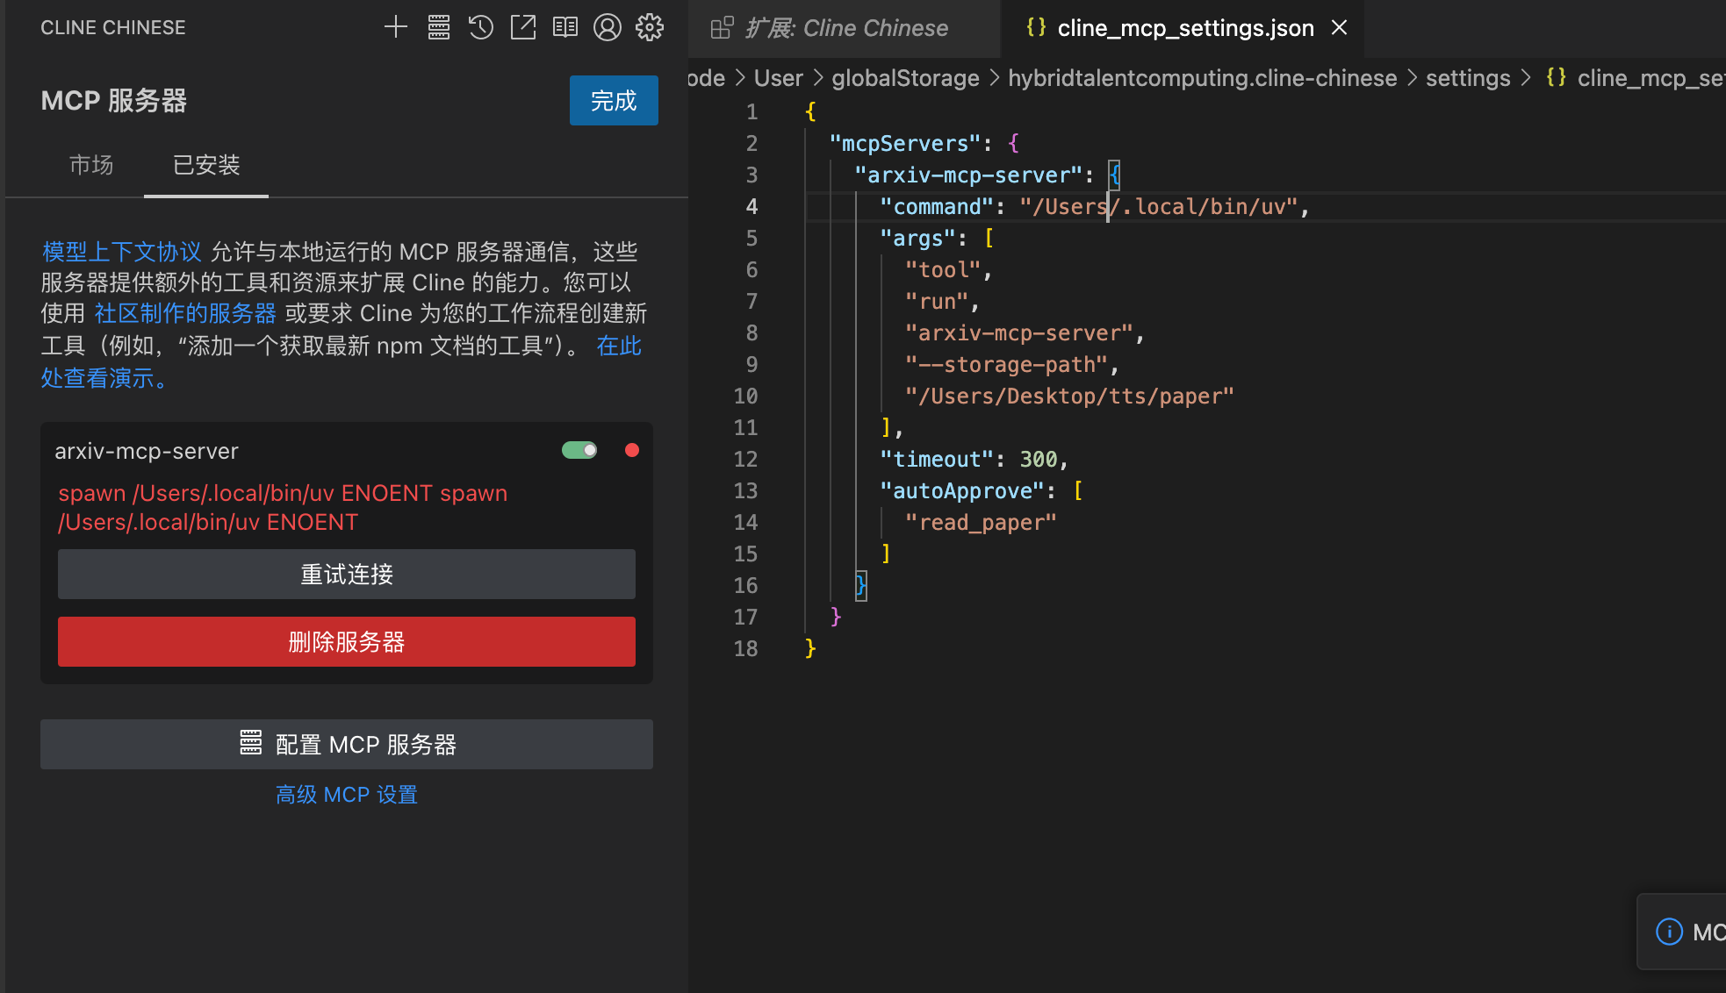Open the book-shaped icon in toolbar
The height and width of the screenshot is (993, 1726).
565,27
